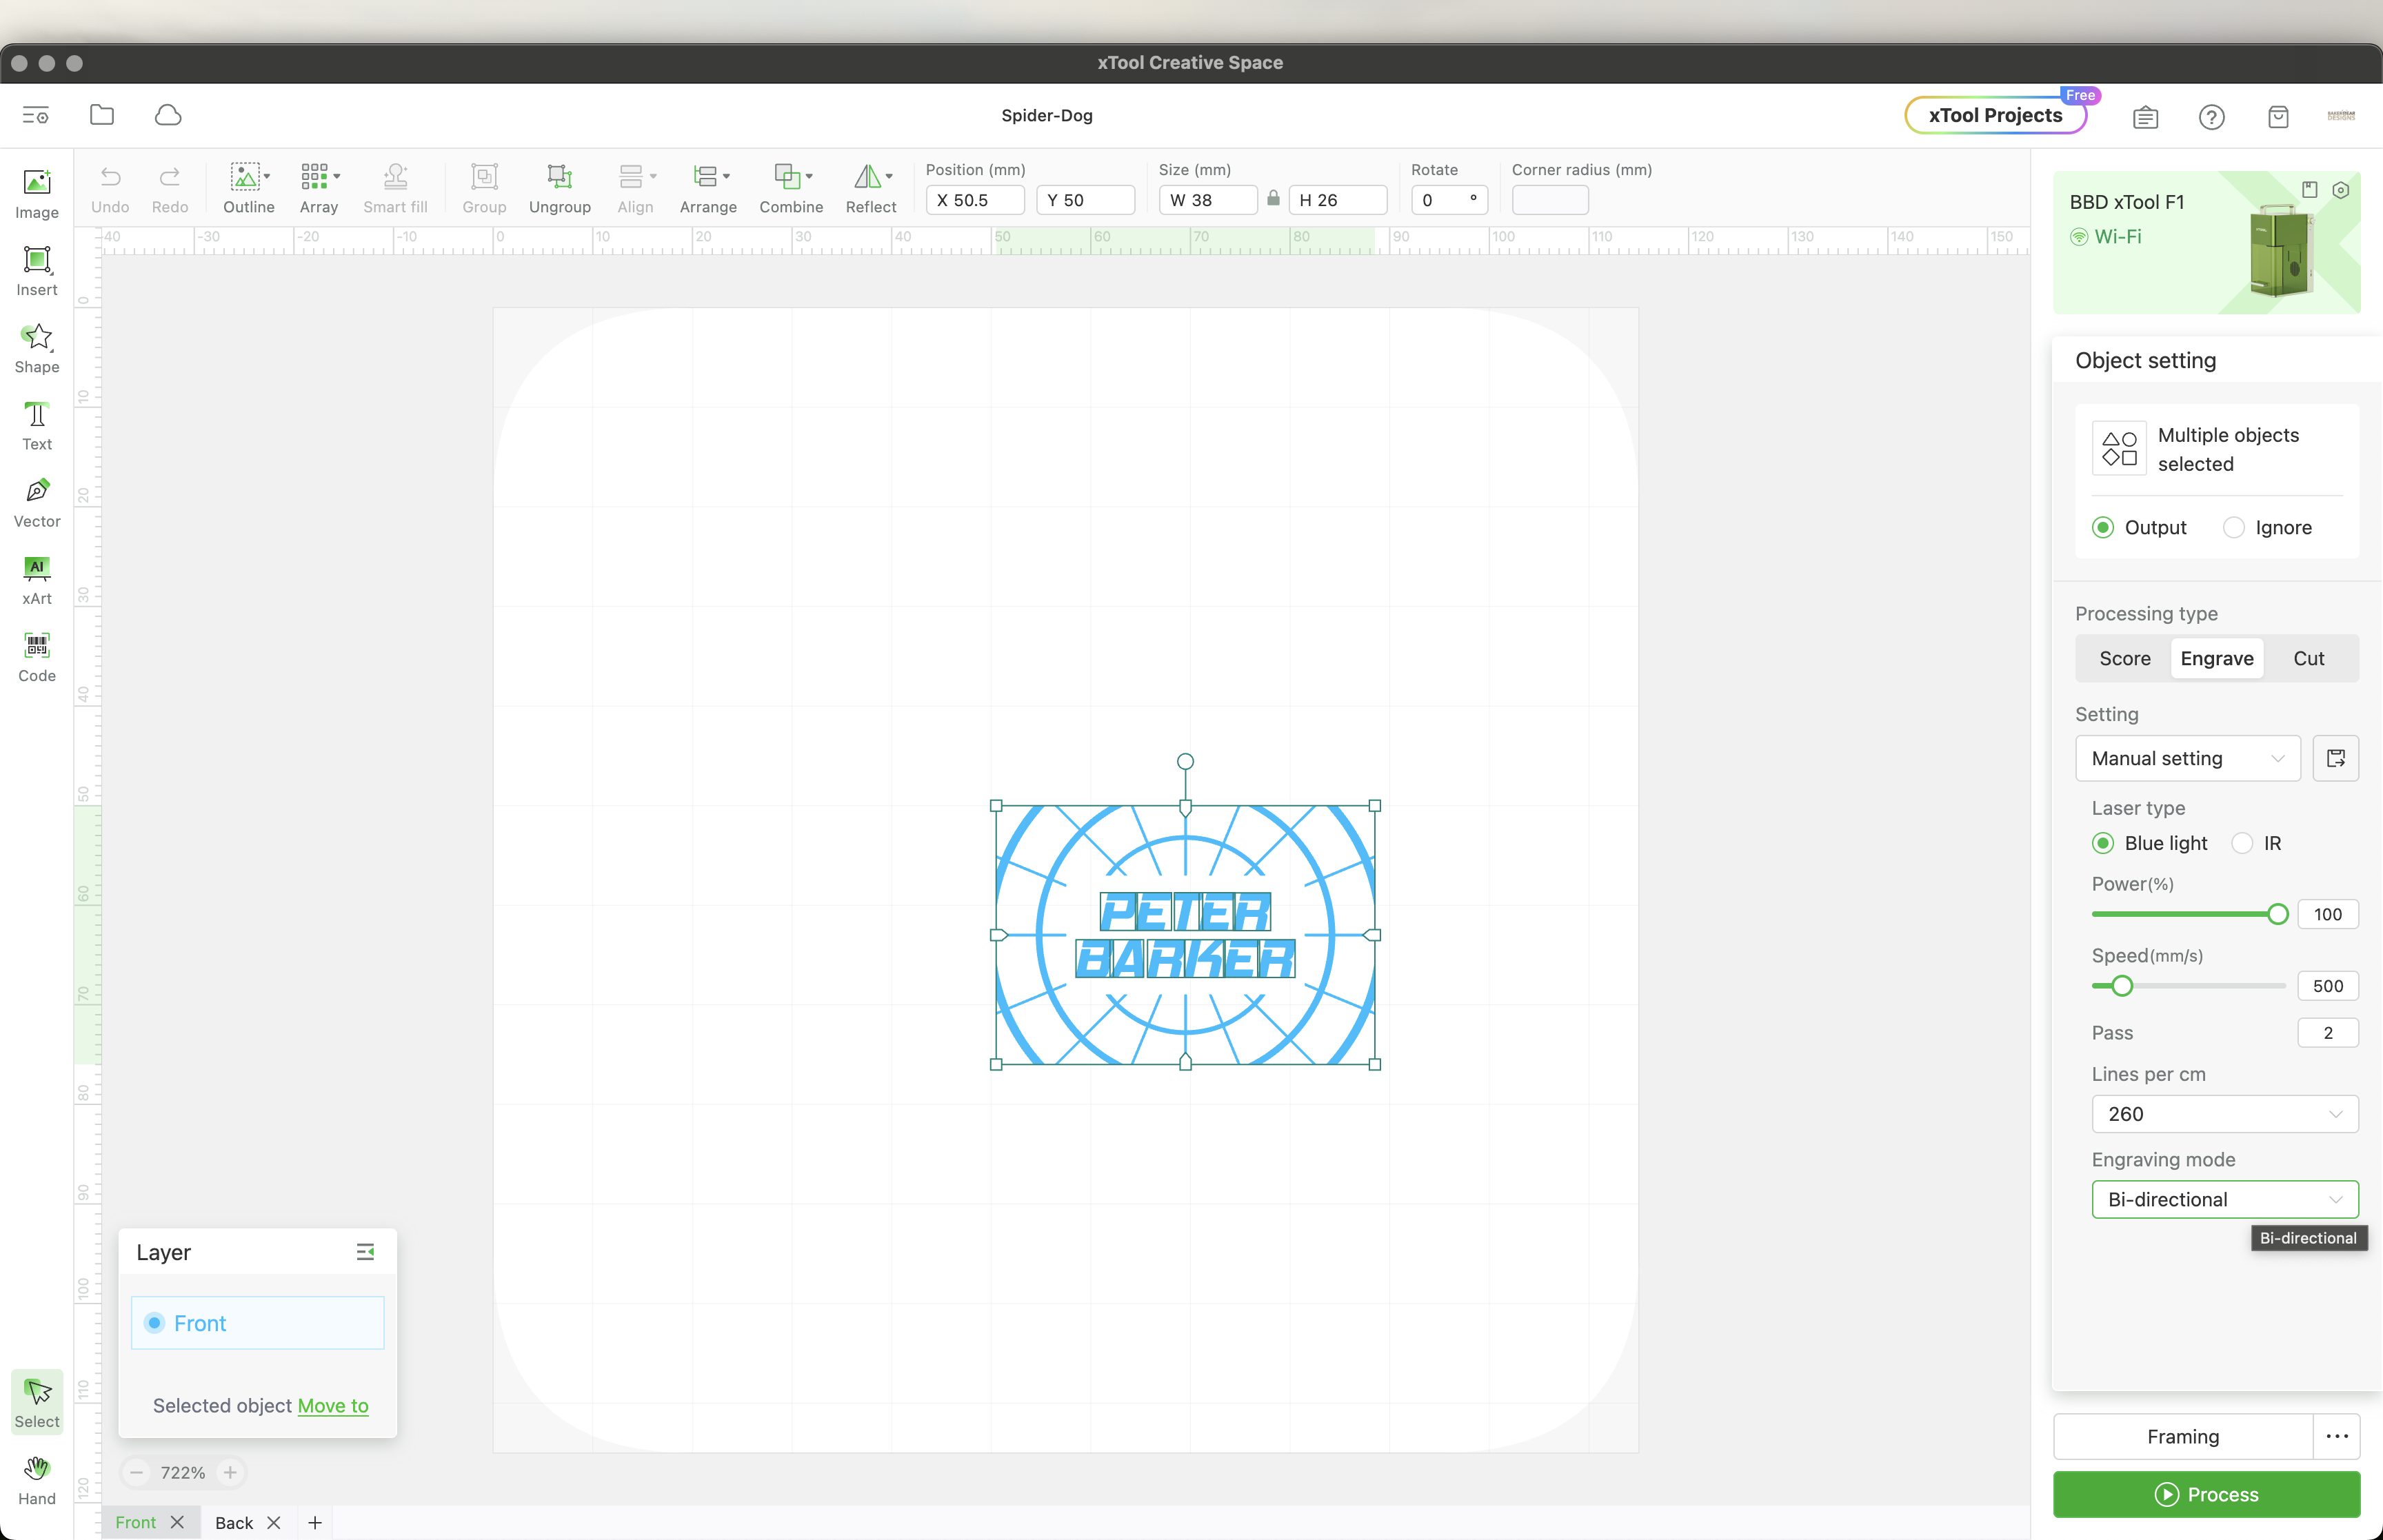
Task: Open more options next to Framing
Action: tap(2337, 1436)
